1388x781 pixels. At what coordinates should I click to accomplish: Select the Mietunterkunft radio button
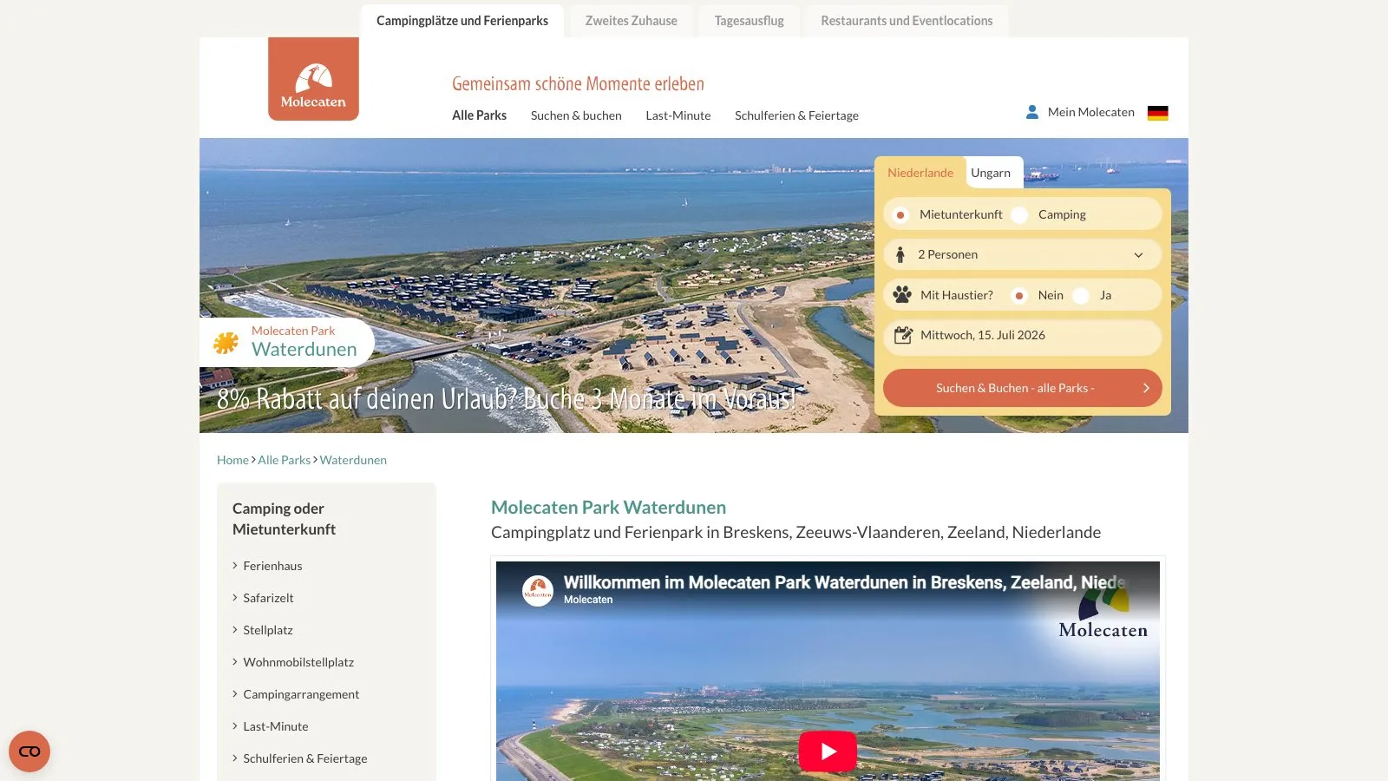(900, 214)
